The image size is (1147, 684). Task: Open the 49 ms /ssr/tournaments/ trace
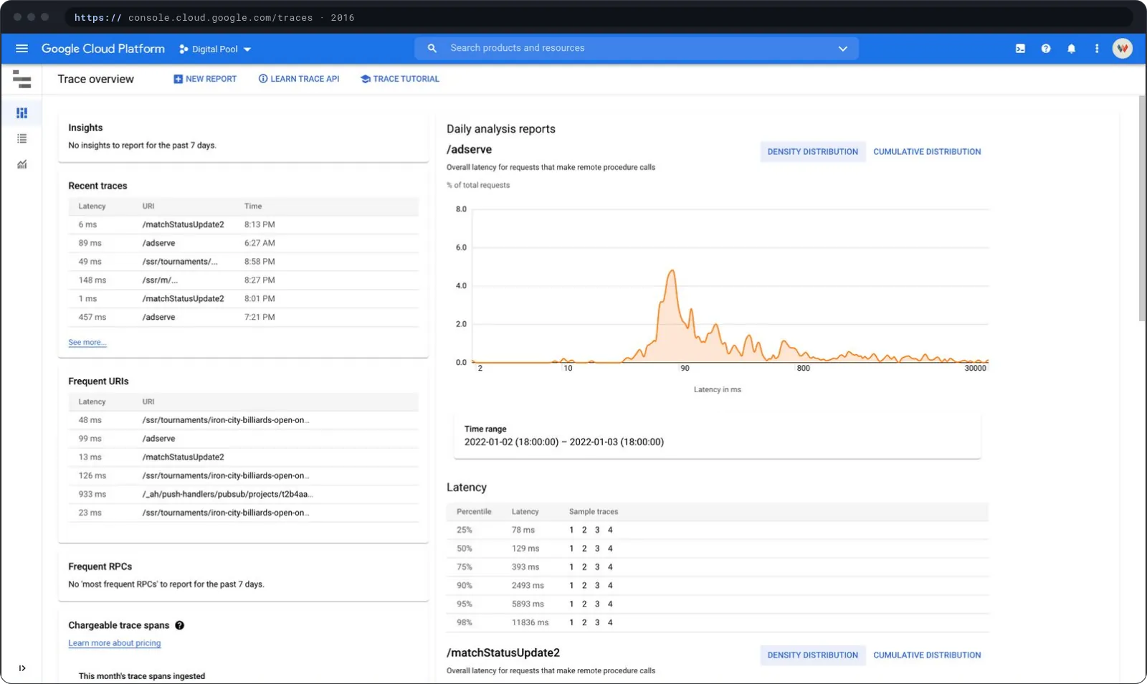point(244,262)
